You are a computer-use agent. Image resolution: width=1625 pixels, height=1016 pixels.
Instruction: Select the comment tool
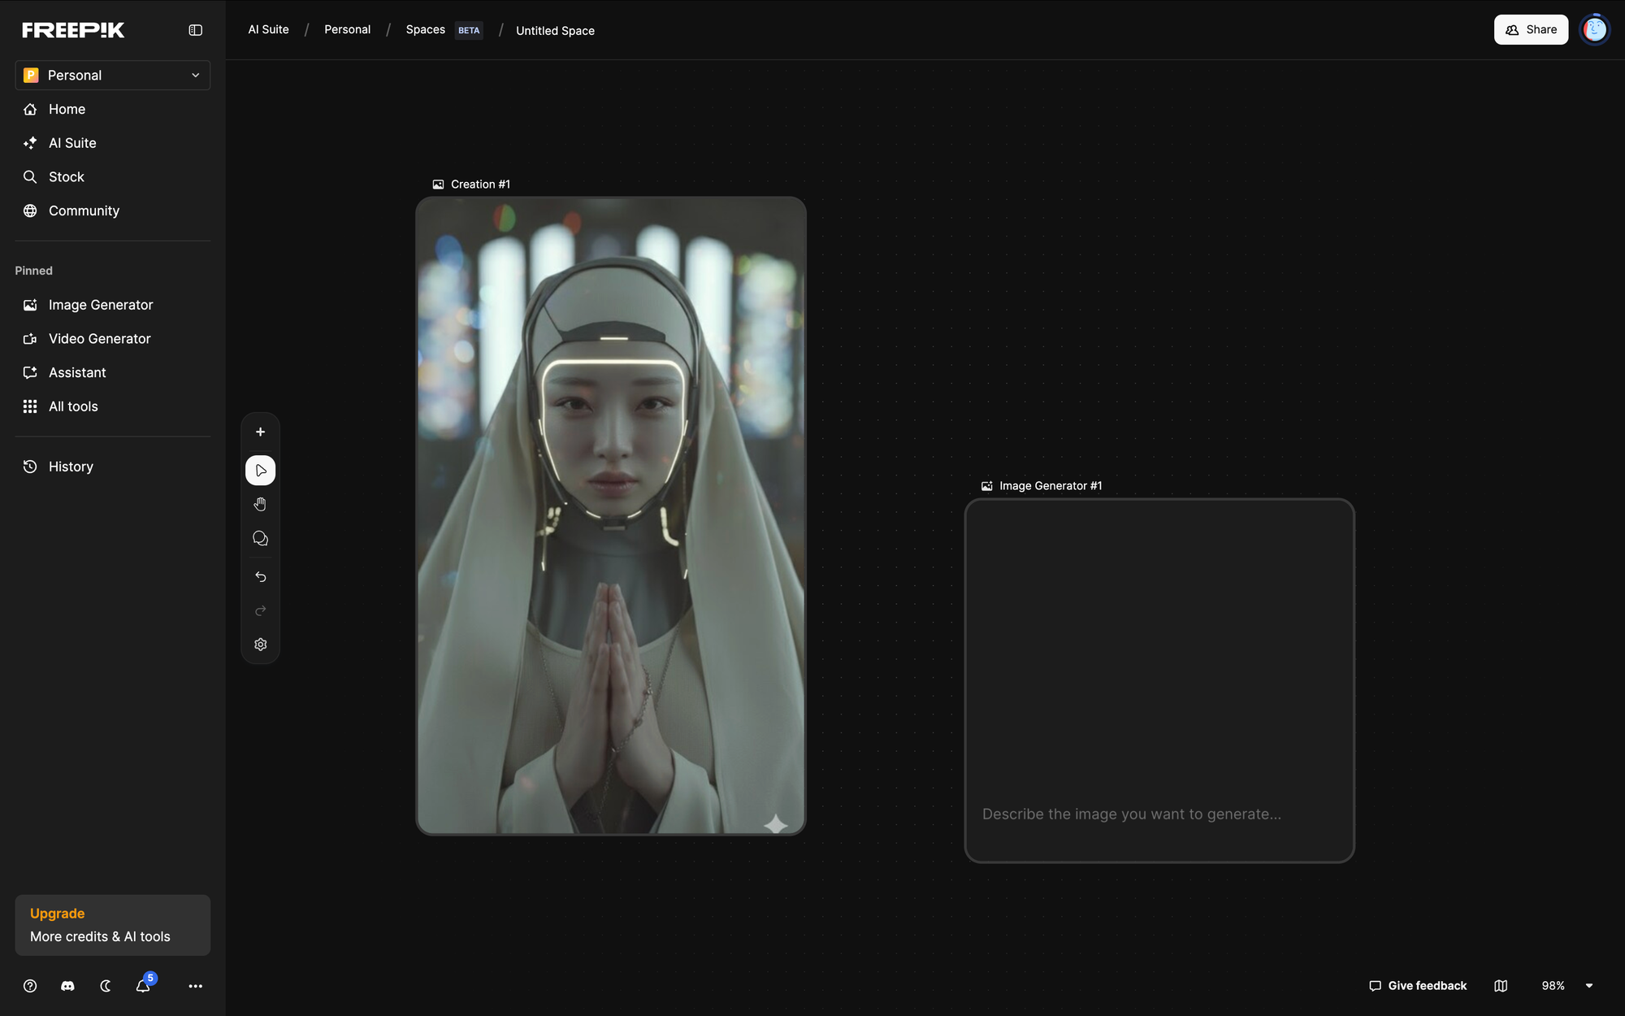pyautogui.click(x=260, y=539)
